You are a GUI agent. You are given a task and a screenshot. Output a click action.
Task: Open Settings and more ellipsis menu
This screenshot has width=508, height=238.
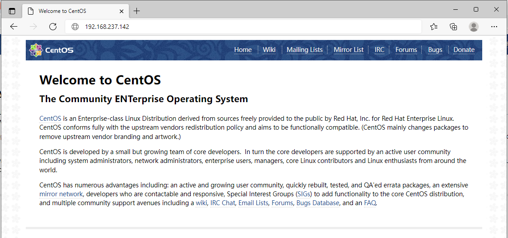click(494, 27)
